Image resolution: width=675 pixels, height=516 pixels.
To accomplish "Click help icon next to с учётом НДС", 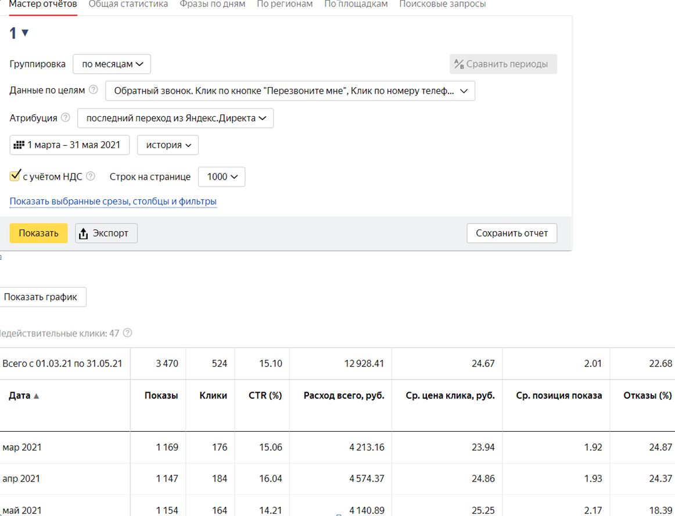I will tap(91, 176).
